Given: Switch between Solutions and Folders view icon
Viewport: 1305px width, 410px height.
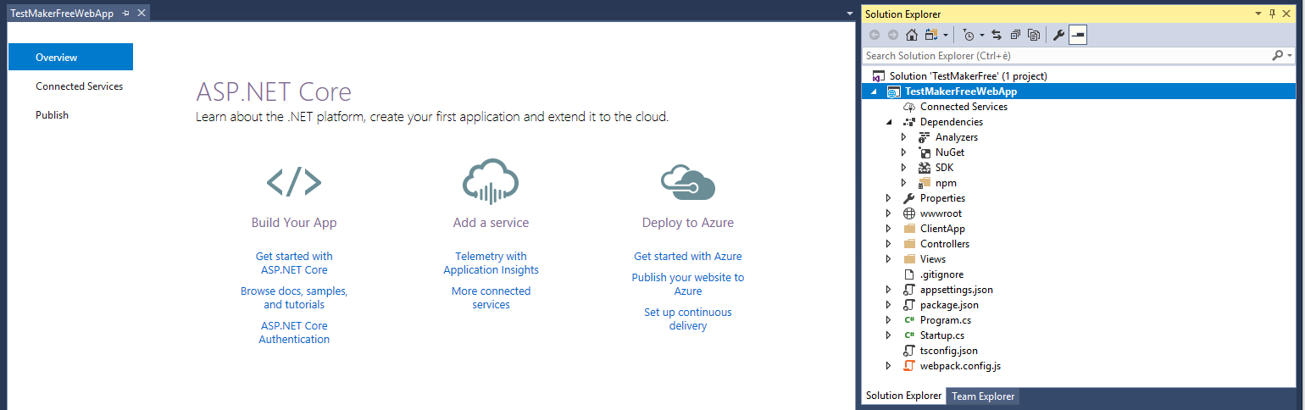Looking at the screenshot, I should tap(931, 35).
